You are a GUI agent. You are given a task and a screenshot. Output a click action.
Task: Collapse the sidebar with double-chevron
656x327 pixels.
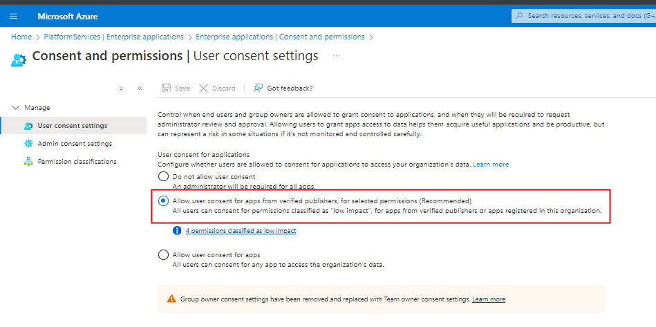pos(140,88)
